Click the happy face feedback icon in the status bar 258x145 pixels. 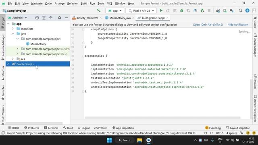(248, 133)
